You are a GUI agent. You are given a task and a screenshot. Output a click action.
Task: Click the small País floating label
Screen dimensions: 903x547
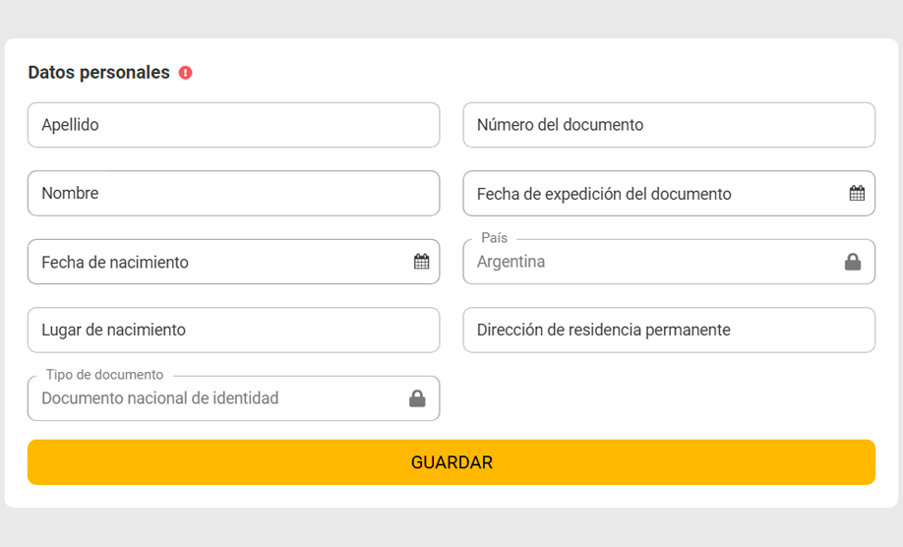point(494,238)
